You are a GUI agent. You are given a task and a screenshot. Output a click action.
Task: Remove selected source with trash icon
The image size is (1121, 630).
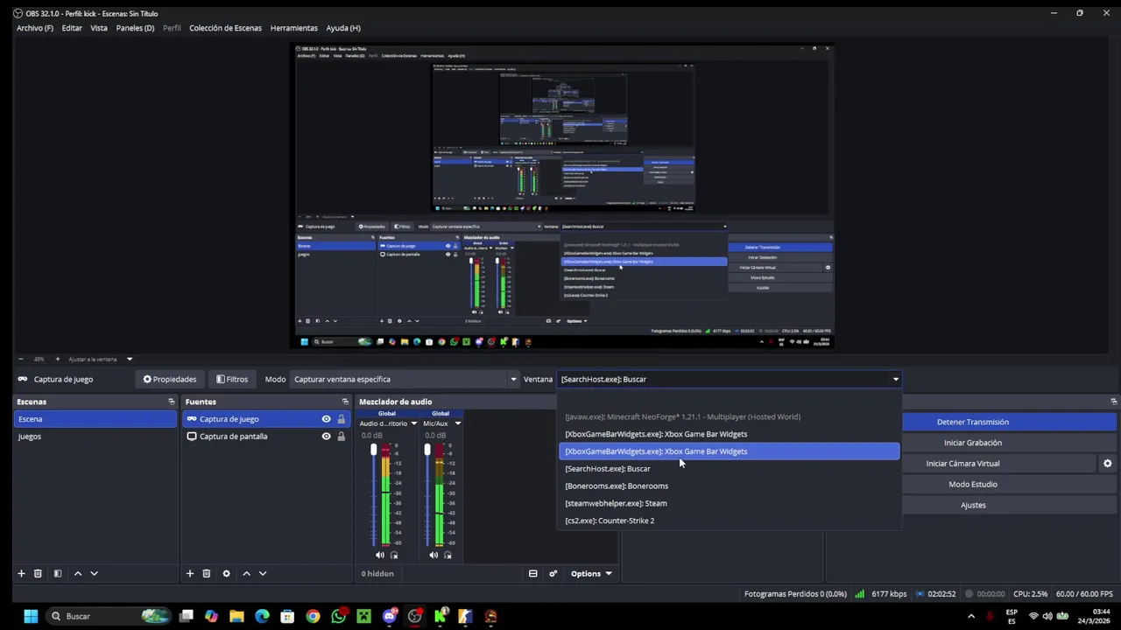click(x=207, y=573)
